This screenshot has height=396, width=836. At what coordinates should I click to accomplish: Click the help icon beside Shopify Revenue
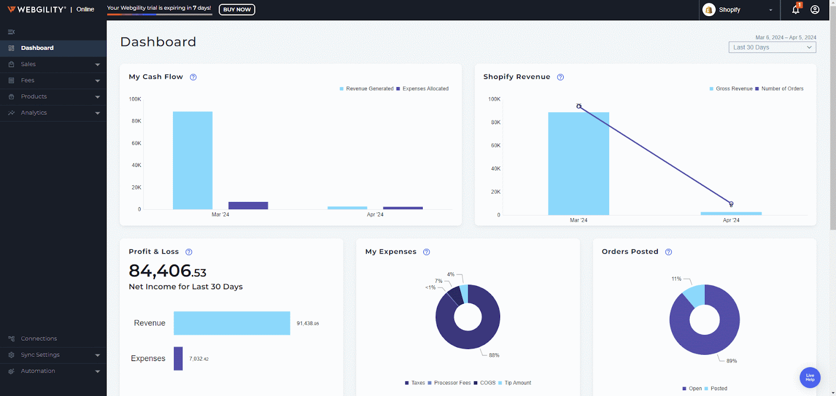coord(560,77)
